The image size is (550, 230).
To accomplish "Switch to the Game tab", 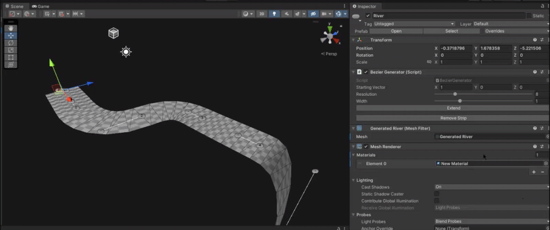I will pos(41,6).
